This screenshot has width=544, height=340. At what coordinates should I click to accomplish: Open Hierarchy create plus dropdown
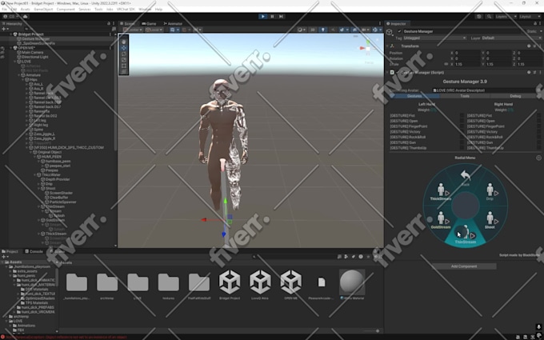coord(6,29)
